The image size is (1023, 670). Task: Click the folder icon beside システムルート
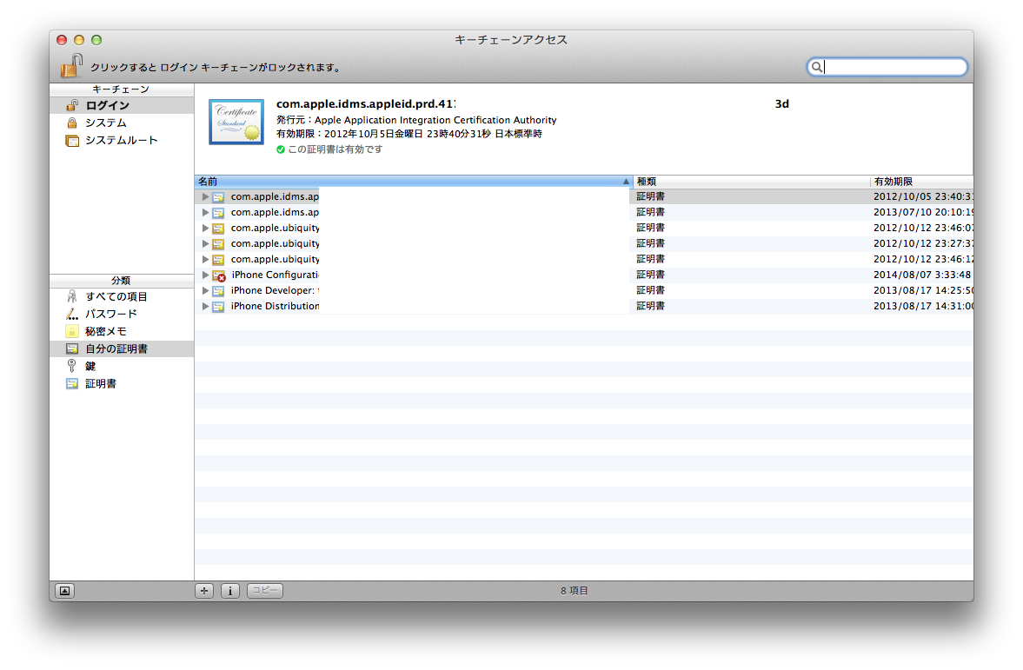pos(72,140)
